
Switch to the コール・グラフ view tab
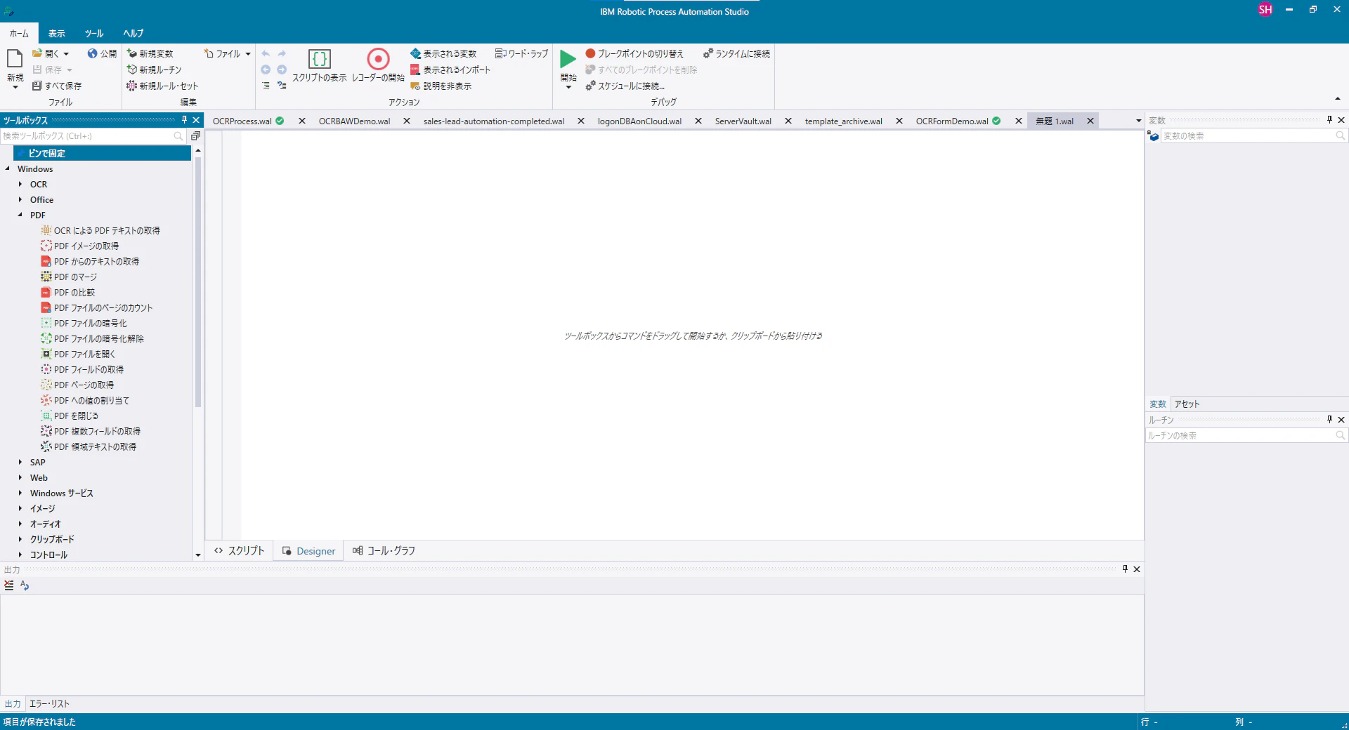pyautogui.click(x=384, y=551)
